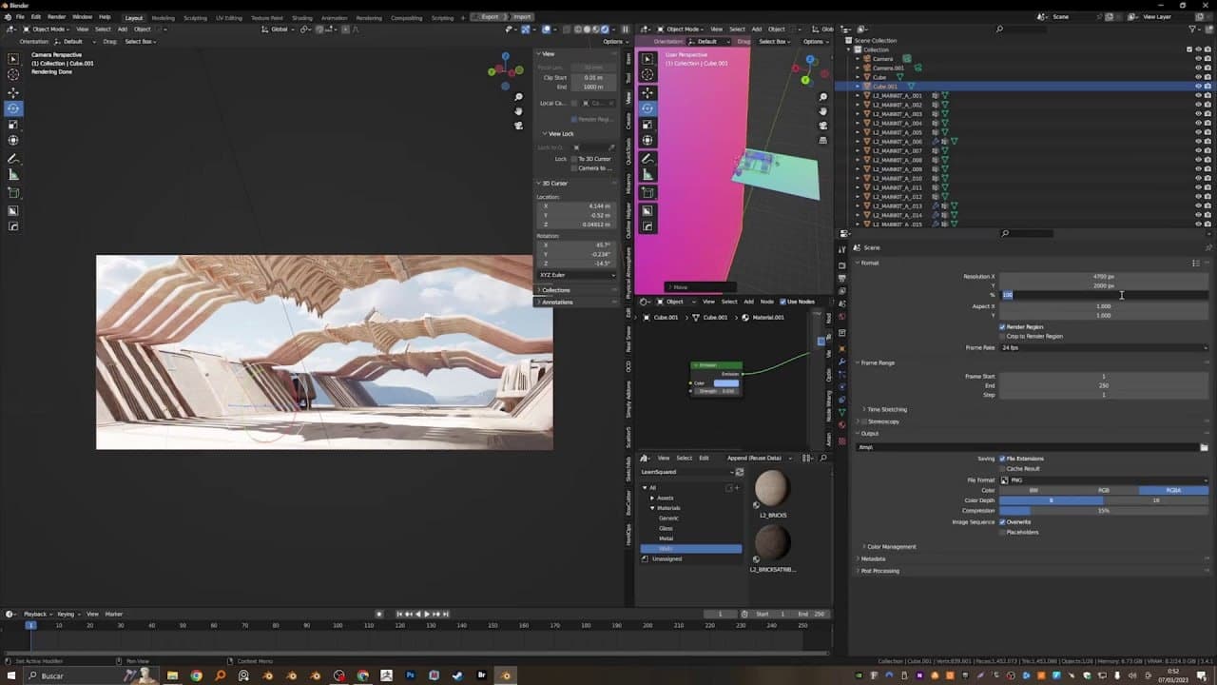Select the Move tool in left viewport toolbar
Image resolution: width=1217 pixels, height=685 pixels.
(x=13, y=92)
